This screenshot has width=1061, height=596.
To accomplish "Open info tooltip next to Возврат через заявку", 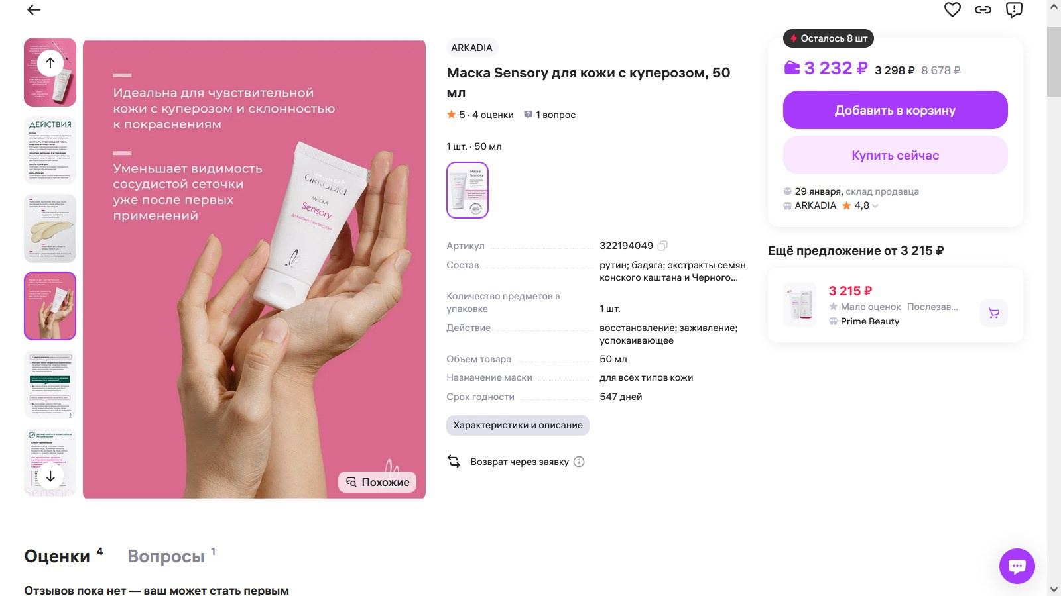I will click(x=578, y=462).
